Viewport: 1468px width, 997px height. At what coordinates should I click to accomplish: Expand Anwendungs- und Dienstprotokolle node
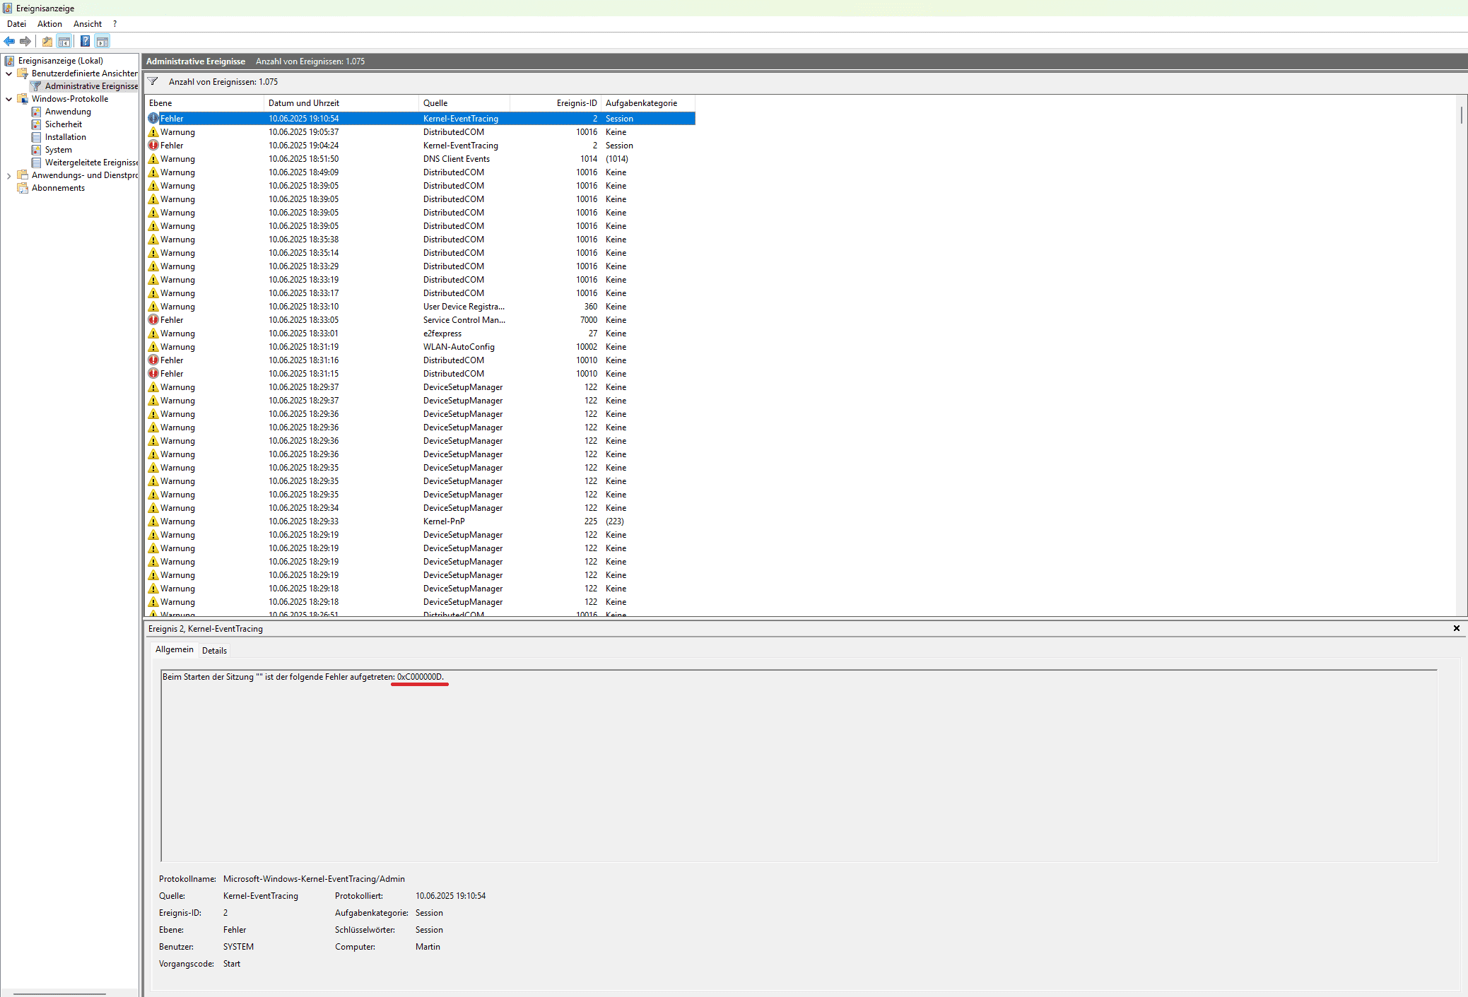click(x=8, y=175)
